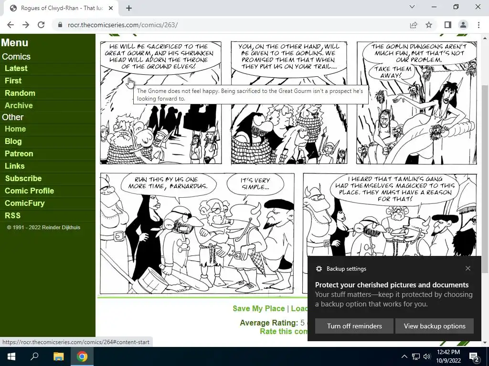Go to First comic
The height and width of the screenshot is (366, 489).
pyautogui.click(x=13, y=81)
